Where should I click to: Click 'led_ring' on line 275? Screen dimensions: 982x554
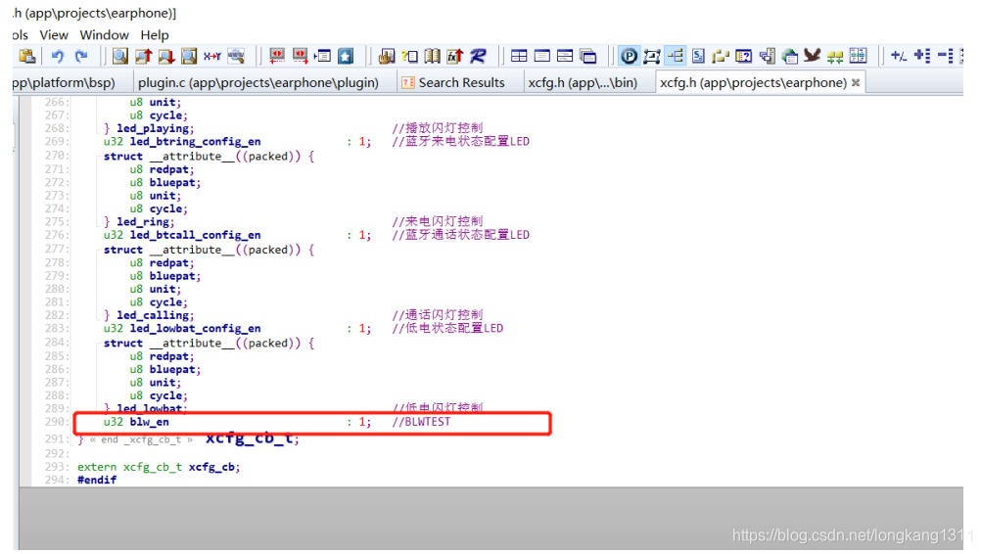click(142, 221)
